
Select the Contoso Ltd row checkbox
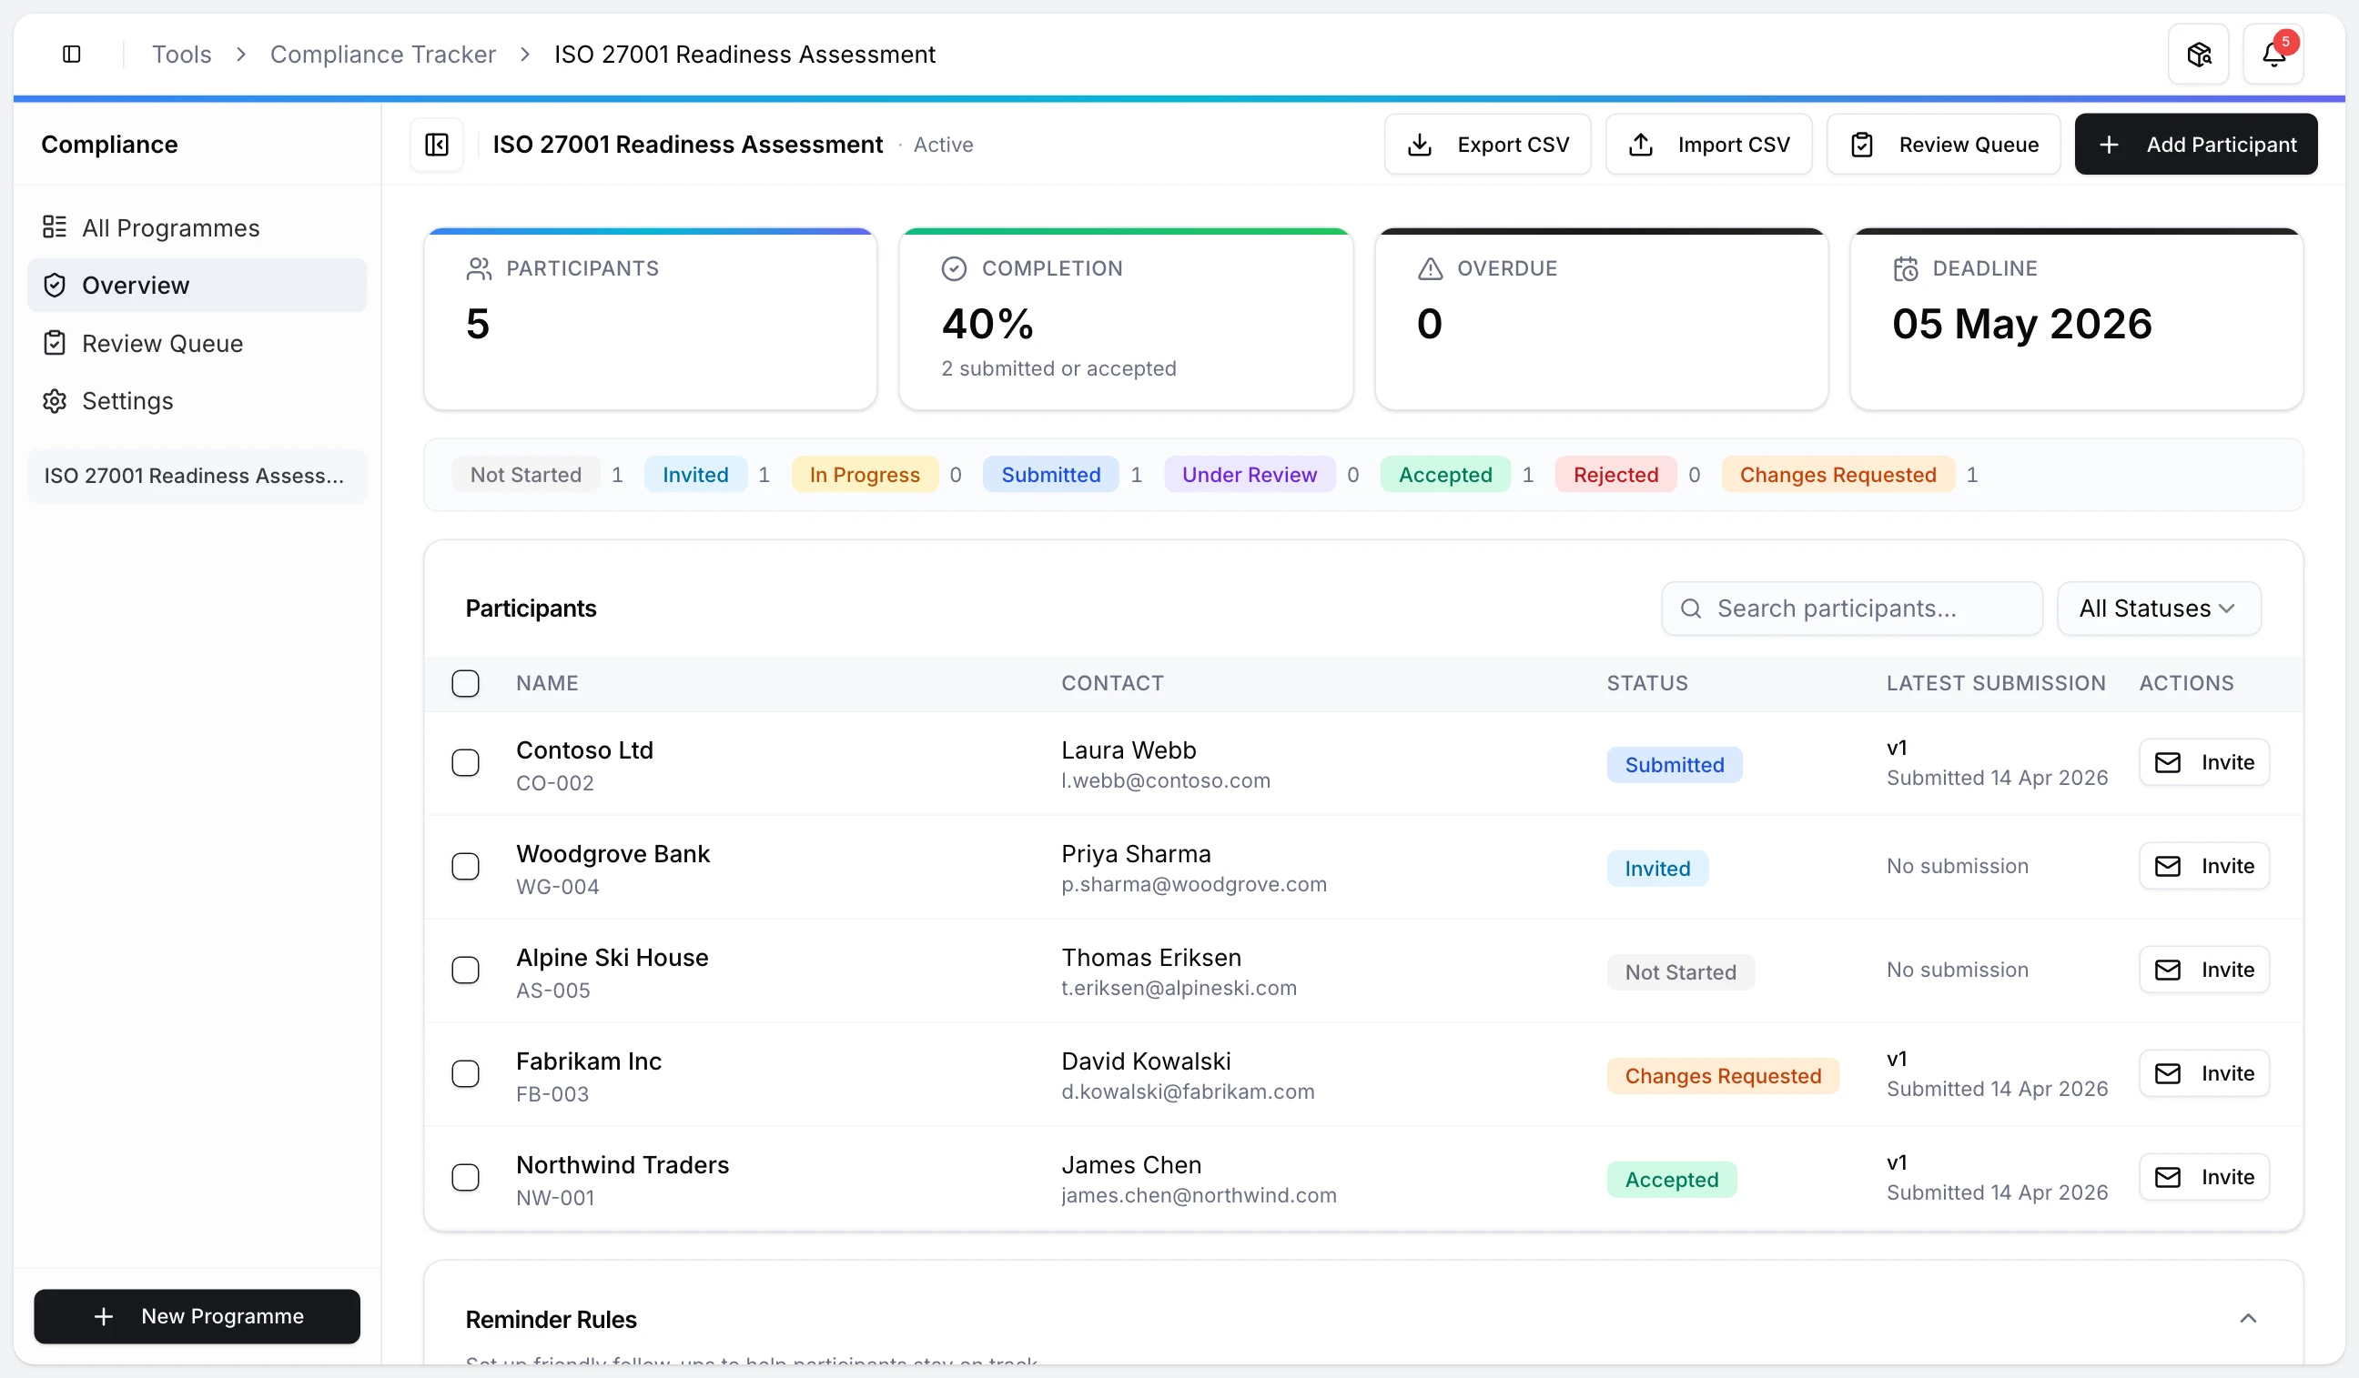465,762
